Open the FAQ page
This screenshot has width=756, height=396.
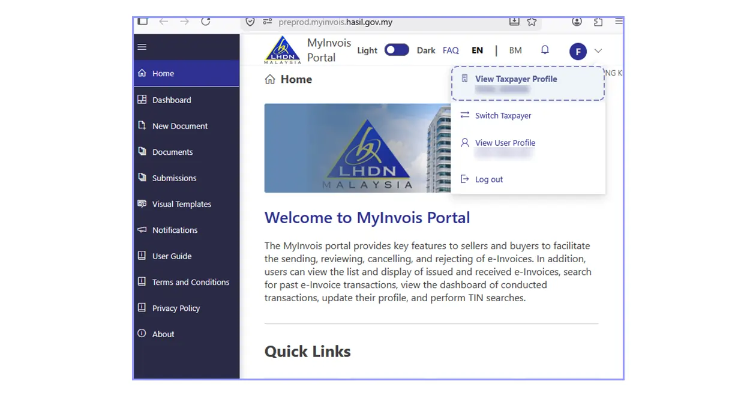(x=451, y=50)
